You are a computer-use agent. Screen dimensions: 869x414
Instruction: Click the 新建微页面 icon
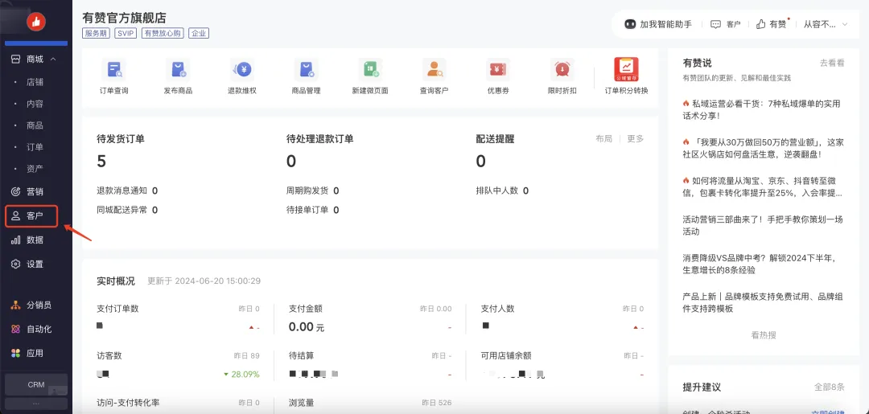point(370,70)
